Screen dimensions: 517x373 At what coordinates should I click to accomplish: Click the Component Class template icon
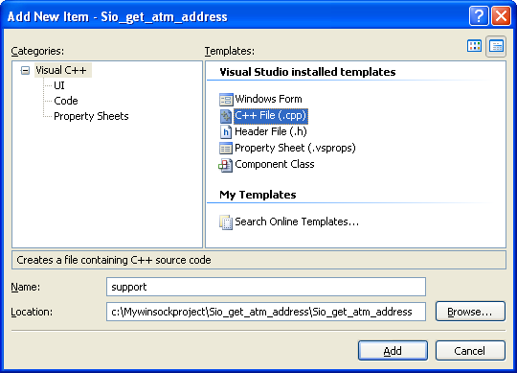(226, 165)
